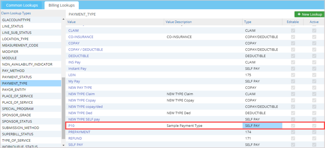The height and width of the screenshot is (148, 325).
Task: Switch to the Common Lookups tab
Action: tap(23, 5)
